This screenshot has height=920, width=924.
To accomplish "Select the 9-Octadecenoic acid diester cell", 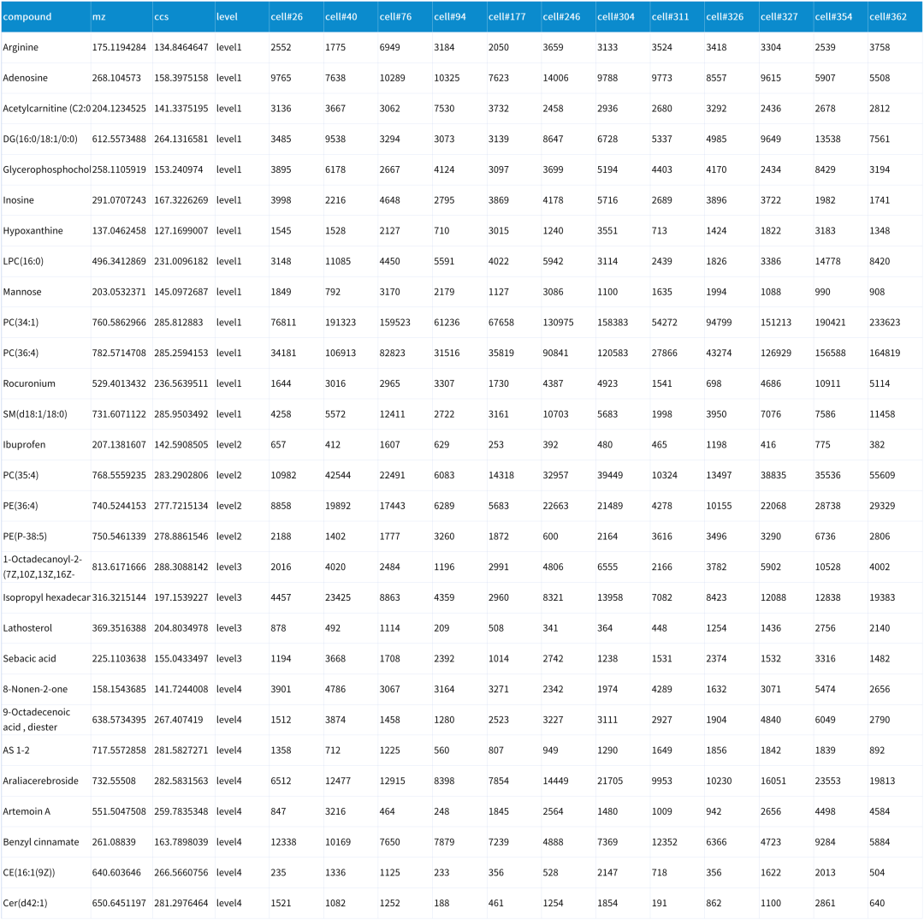I will (46, 720).
